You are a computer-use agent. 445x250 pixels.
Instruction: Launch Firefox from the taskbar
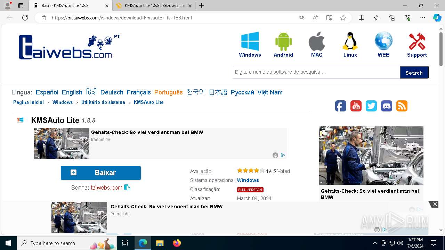(177, 243)
